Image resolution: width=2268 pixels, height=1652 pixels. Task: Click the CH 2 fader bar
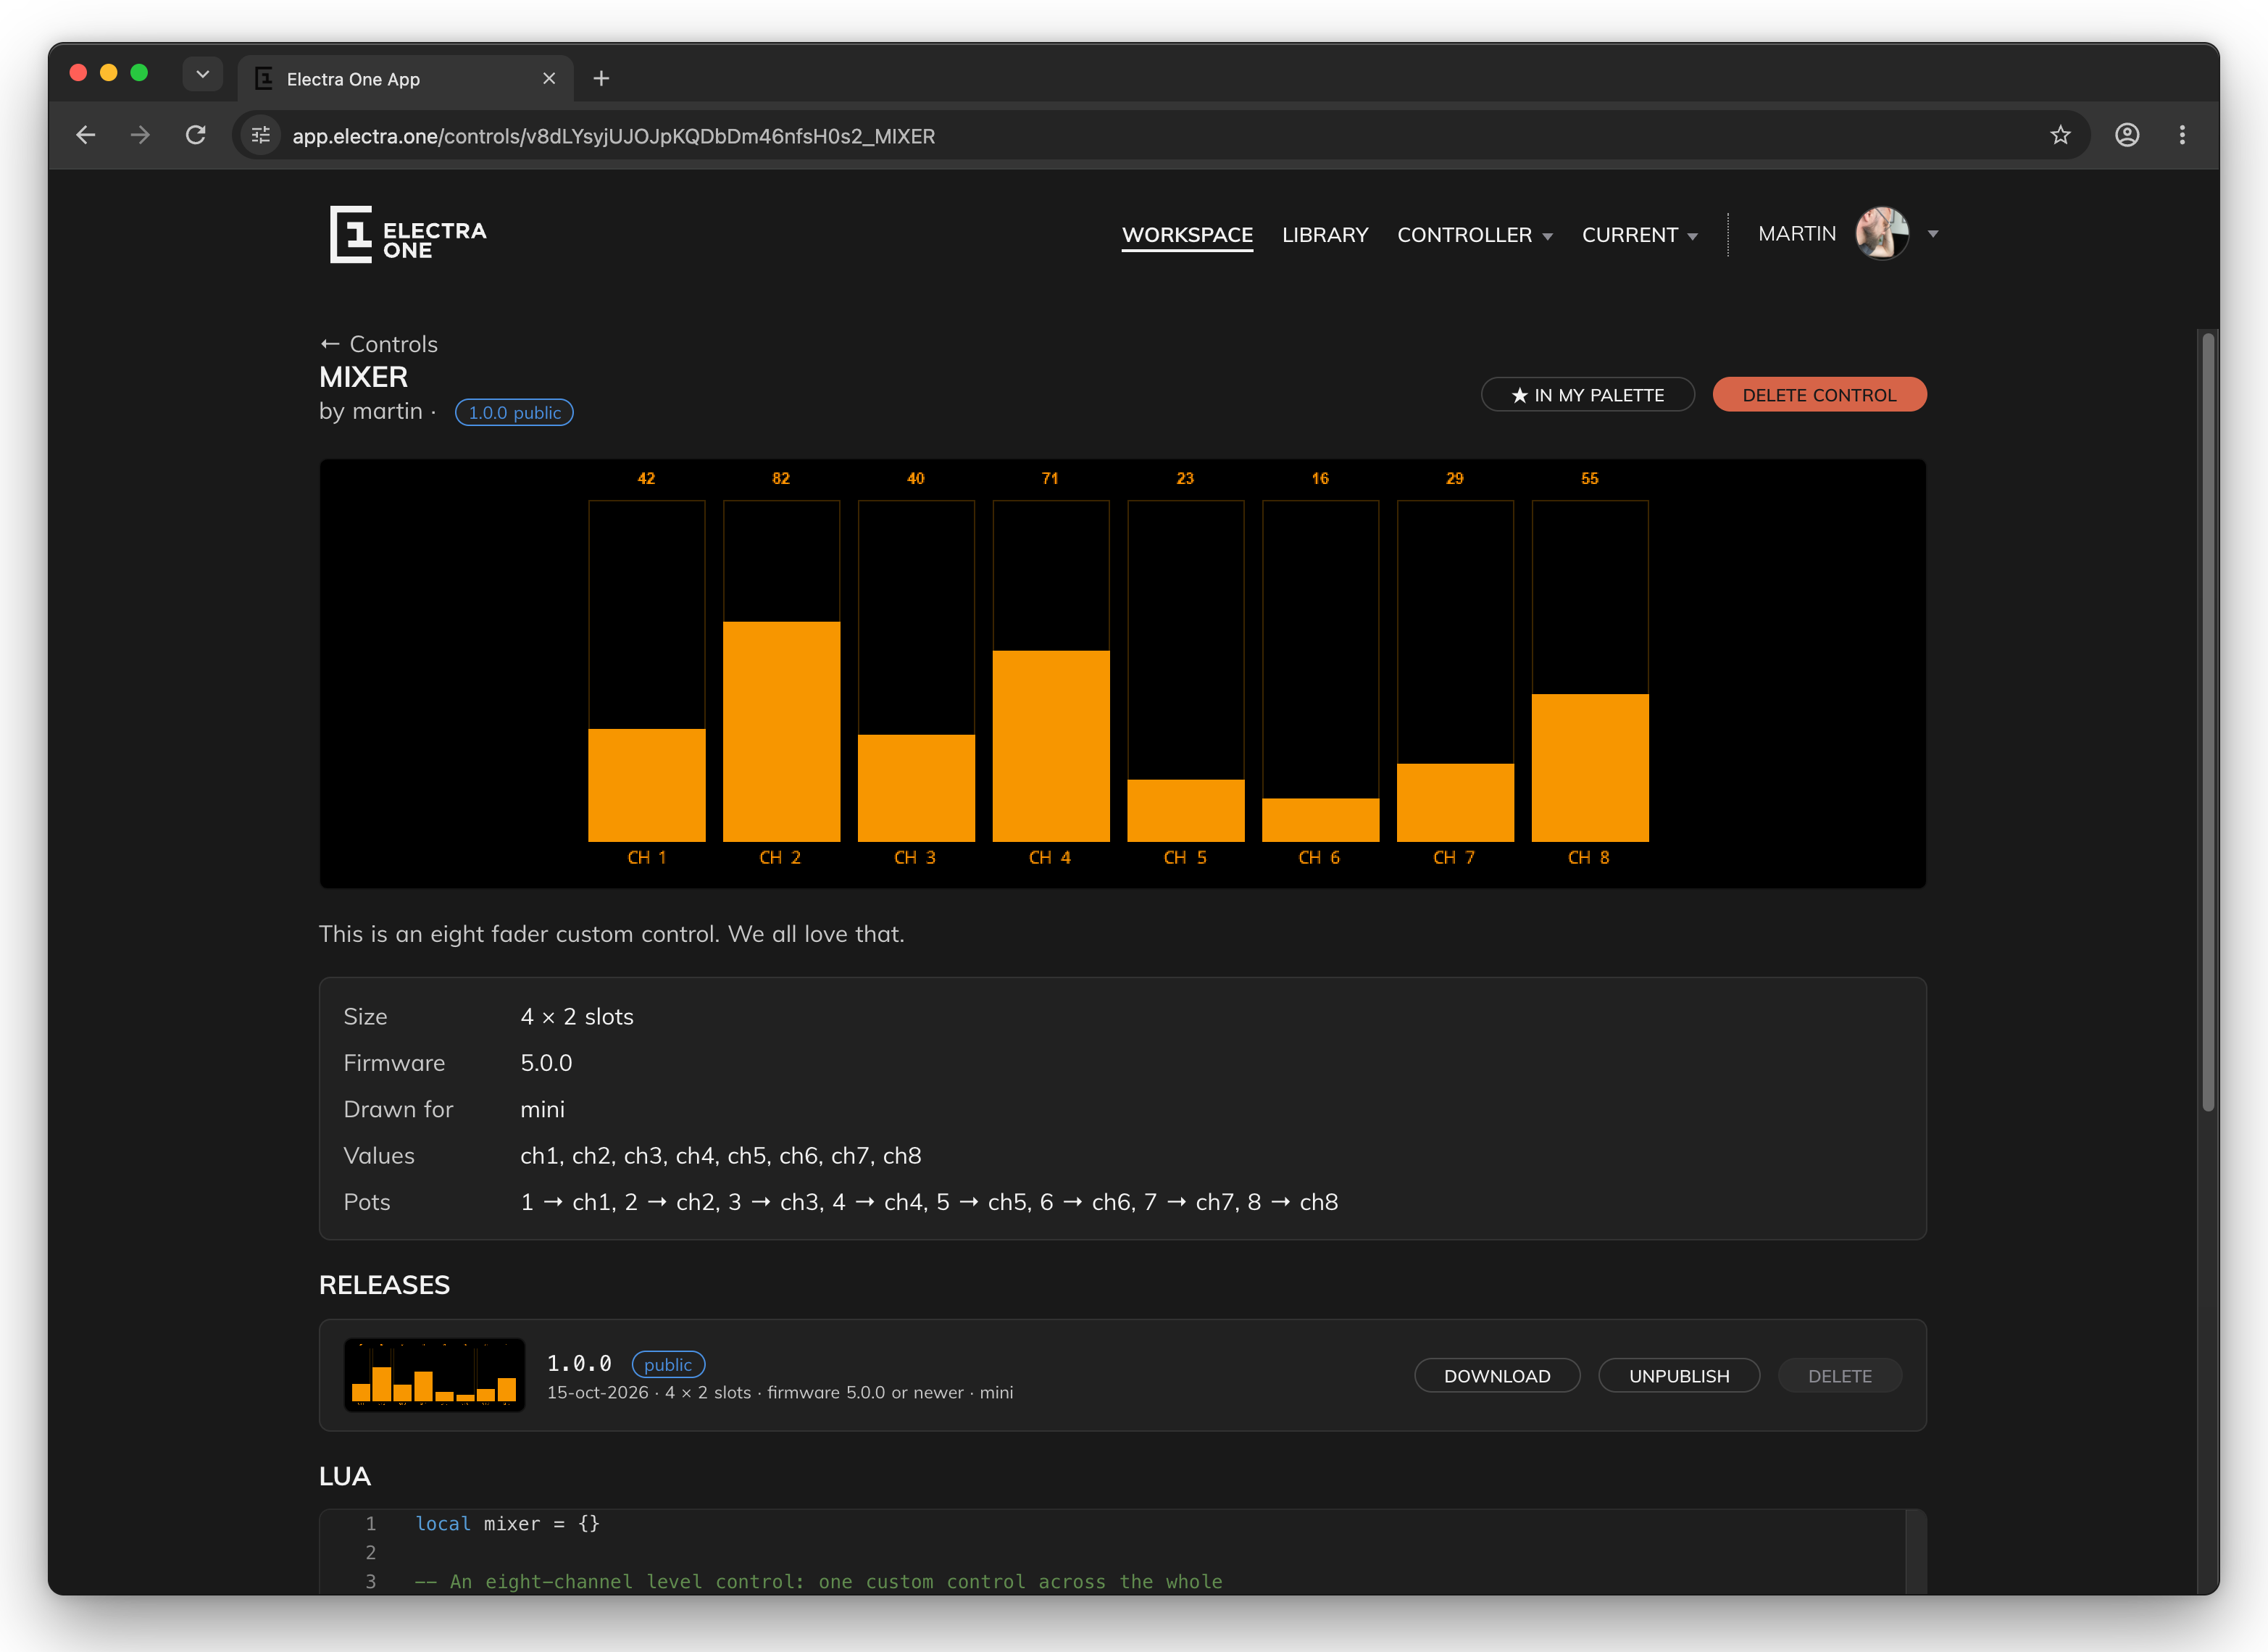(781, 670)
